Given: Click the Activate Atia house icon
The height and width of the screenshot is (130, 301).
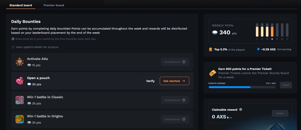Looking at the screenshot, I should [x=20, y=62].
